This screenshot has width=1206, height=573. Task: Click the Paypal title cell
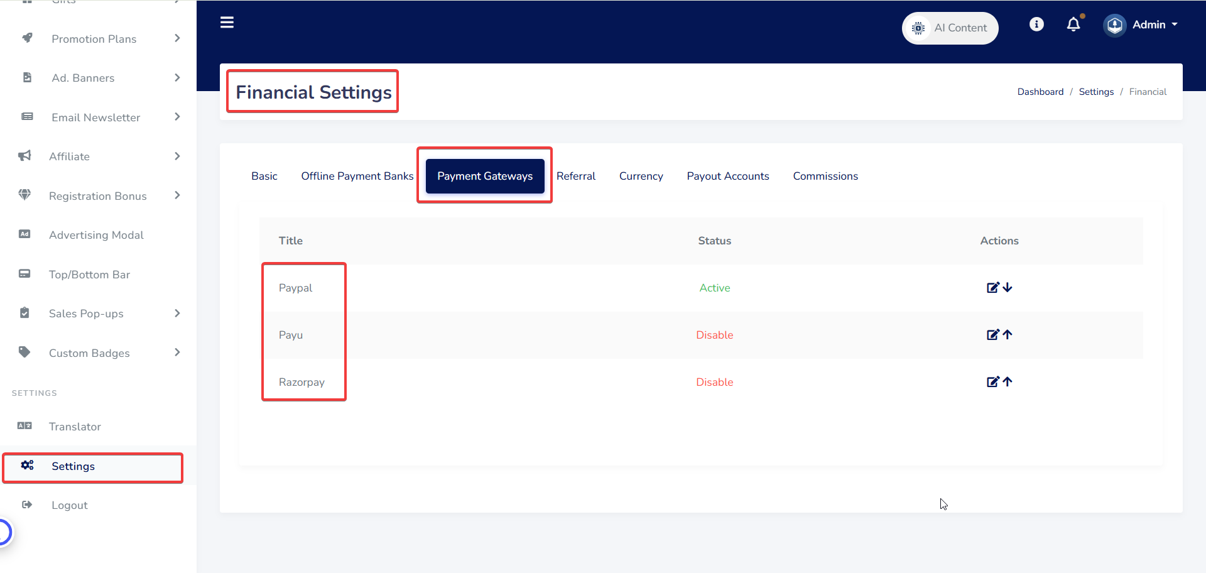295,288
